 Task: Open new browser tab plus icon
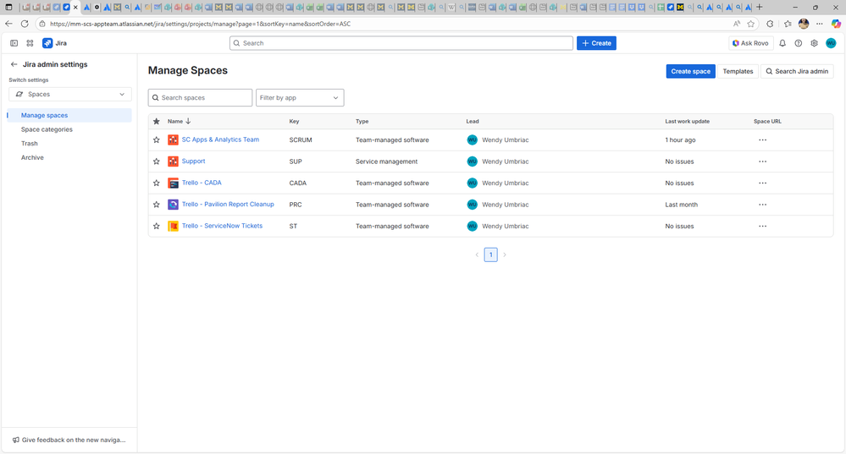click(759, 7)
